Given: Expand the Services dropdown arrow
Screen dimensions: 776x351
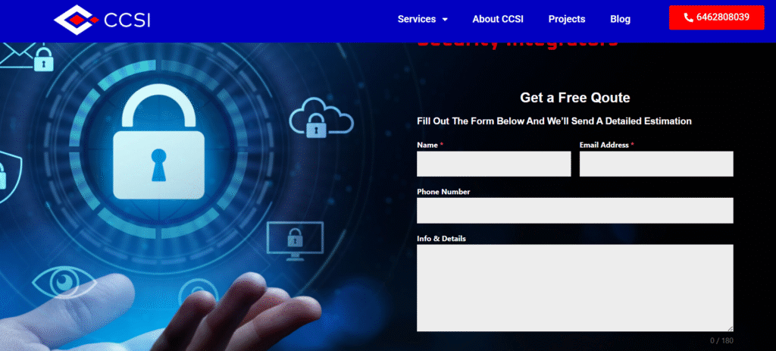Looking at the screenshot, I should (x=445, y=20).
